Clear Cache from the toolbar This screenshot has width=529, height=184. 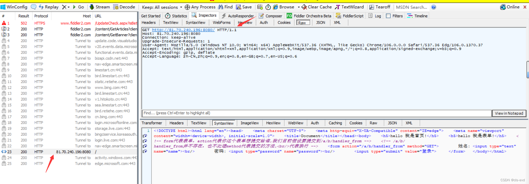317,7
